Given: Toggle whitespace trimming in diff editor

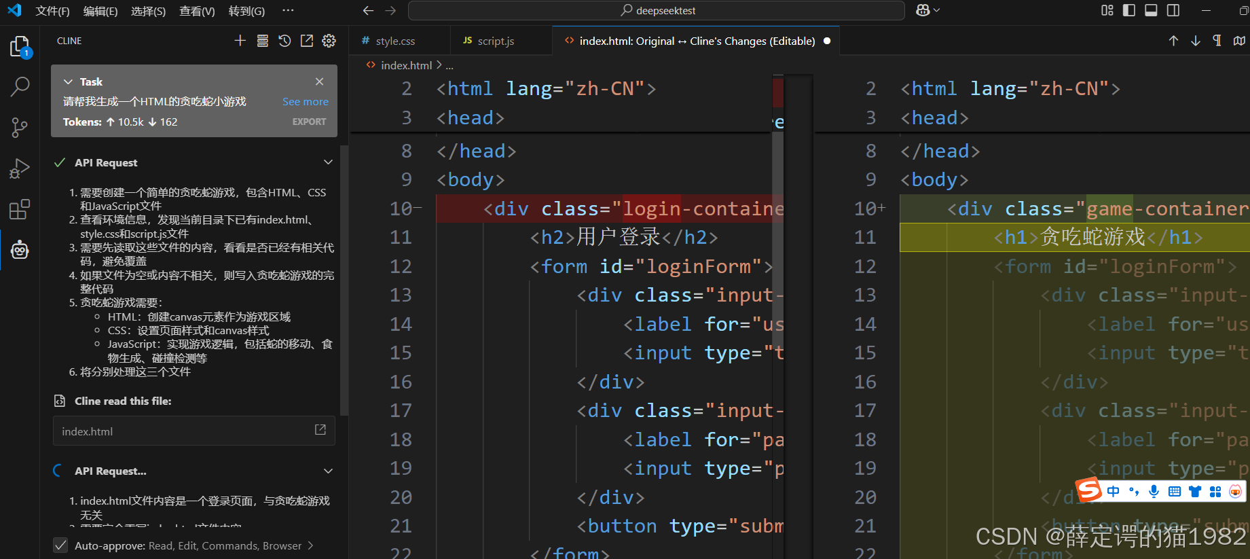Looking at the screenshot, I should [1217, 41].
